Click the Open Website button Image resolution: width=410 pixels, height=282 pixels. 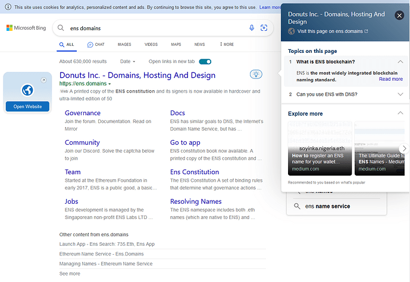coord(27,106)
